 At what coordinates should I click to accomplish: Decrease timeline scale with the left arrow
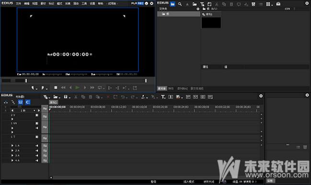click(12, 110)
